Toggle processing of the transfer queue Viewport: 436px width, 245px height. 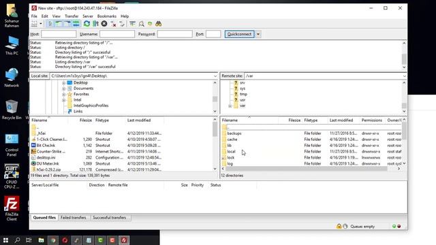pos(95,24)
